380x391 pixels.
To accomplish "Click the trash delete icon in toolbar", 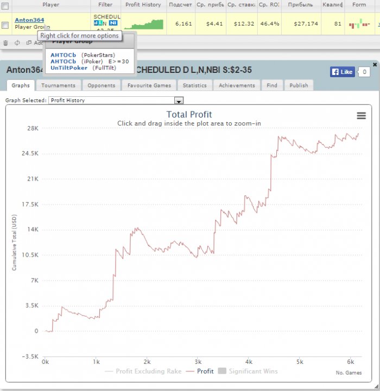I will point(5,43).
